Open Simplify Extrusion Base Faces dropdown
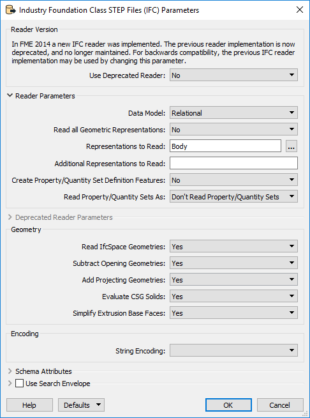The width and height of the screenshot is (310, 418). (233, 313)
